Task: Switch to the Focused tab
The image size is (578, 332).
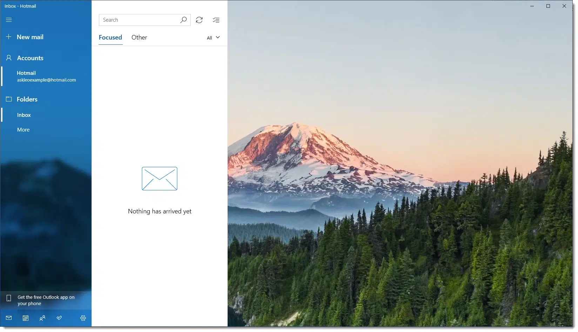Action: click(x=110, y=37)
